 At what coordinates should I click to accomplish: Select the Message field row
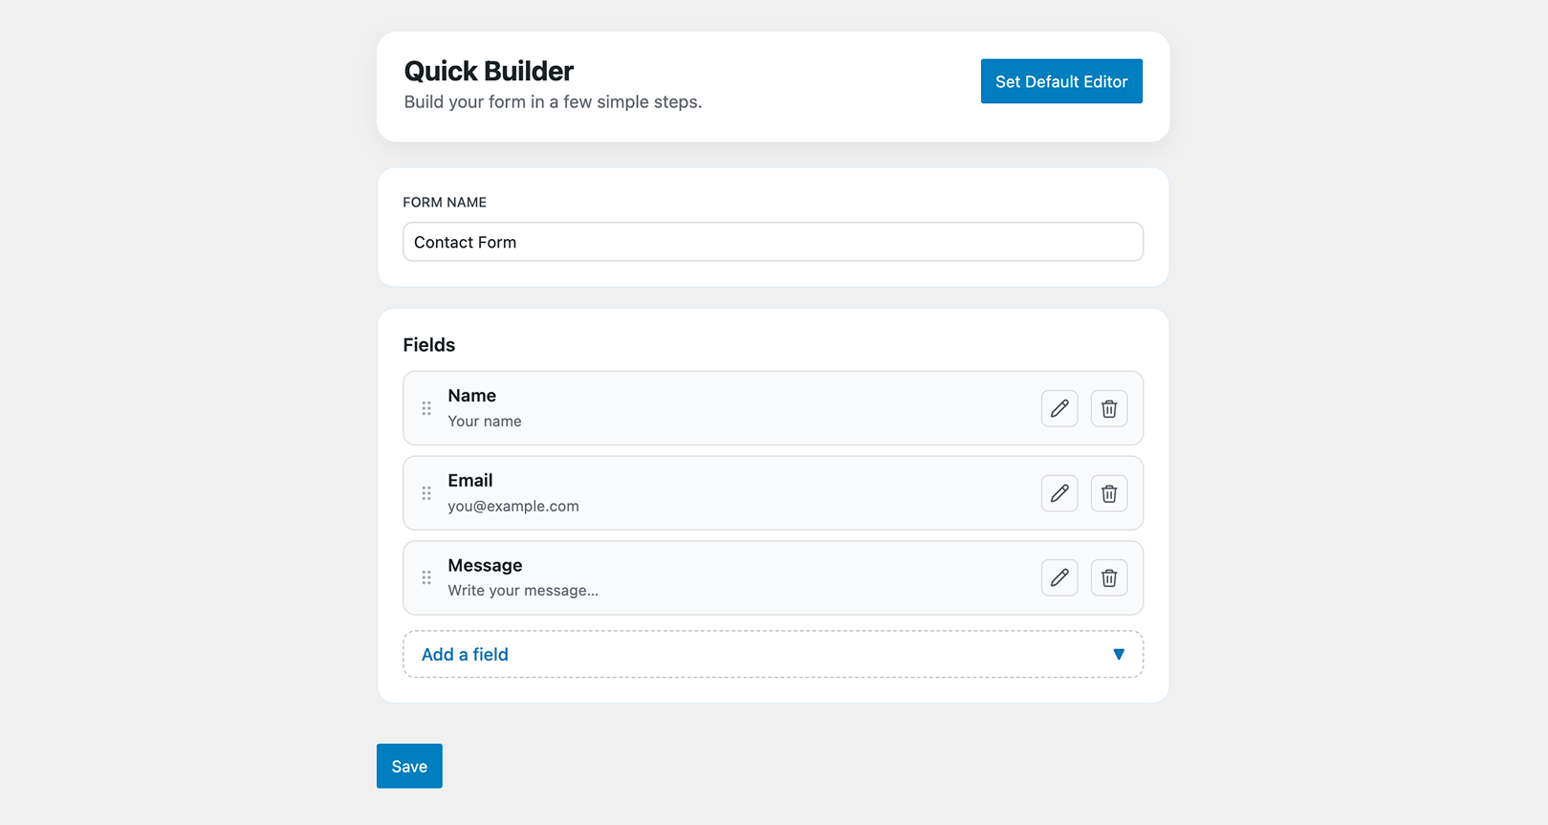point(773,577)
